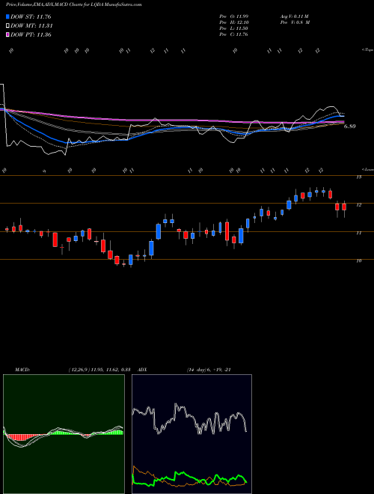374x494 pixels.
Task: Open the dark blue ADX indicator panel
Action: click(191, 434)
